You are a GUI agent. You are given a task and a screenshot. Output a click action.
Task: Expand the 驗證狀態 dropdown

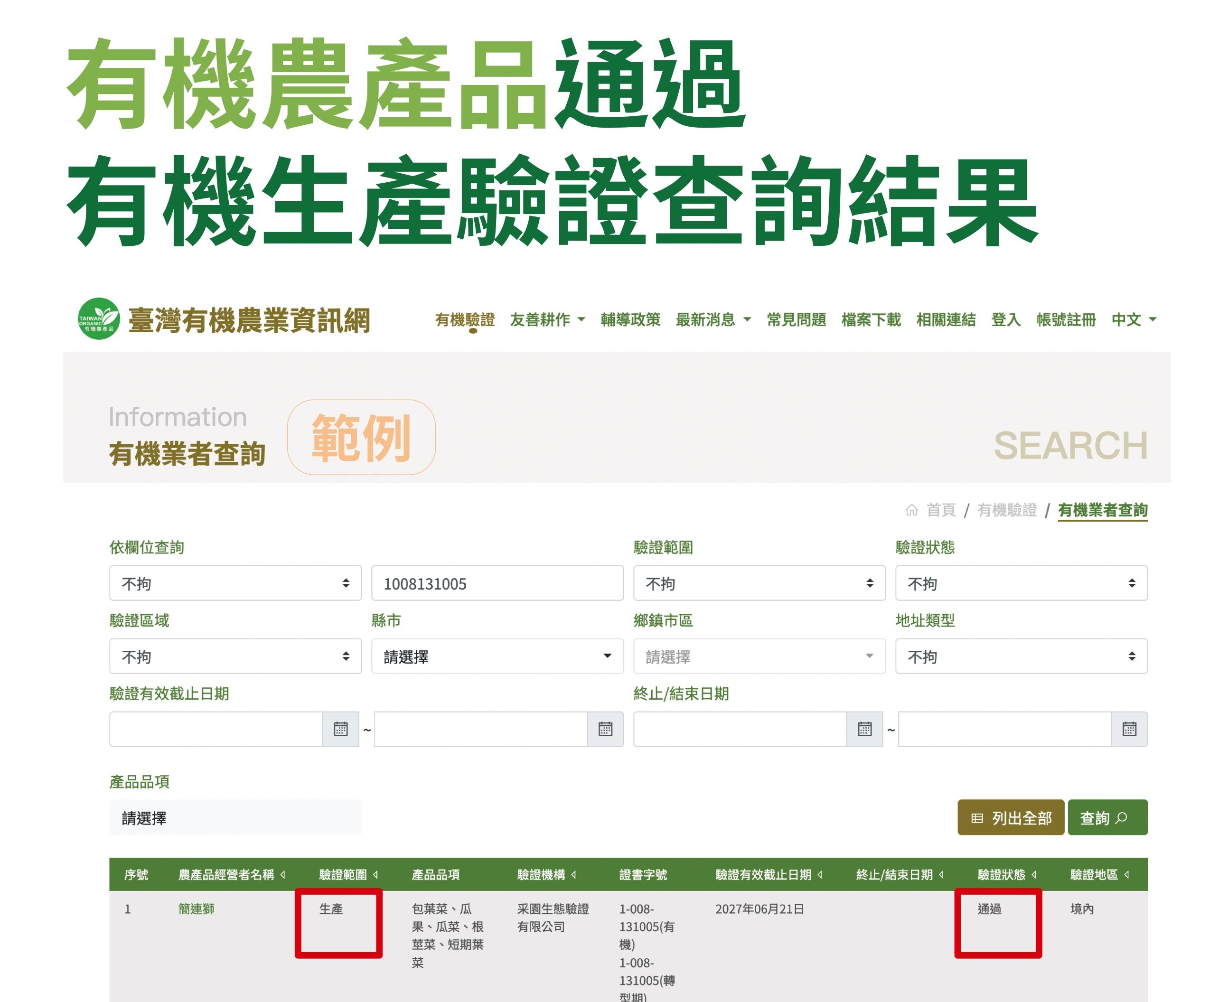tap(1021, 583)
